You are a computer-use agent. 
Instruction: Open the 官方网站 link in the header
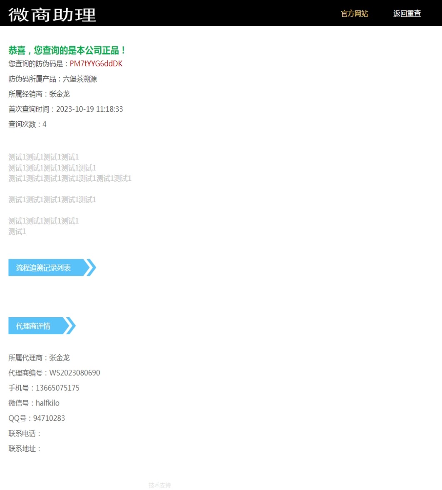click(354, 13)
